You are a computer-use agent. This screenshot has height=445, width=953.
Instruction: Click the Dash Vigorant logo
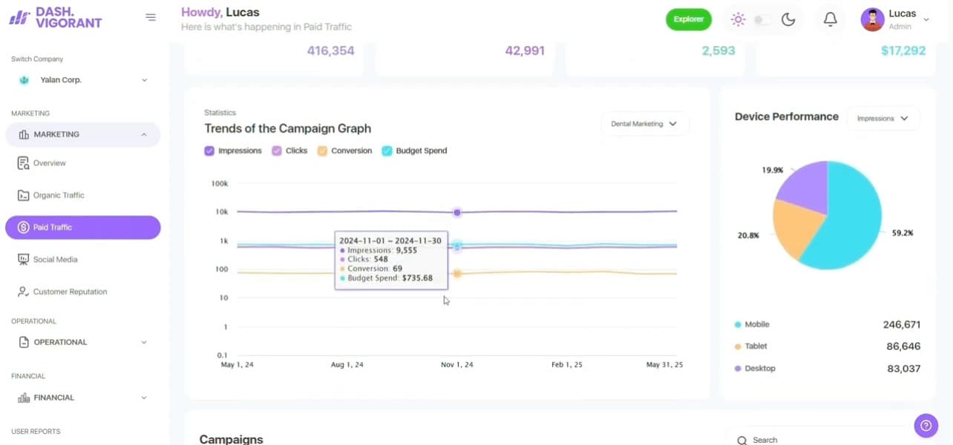[56, 17]
